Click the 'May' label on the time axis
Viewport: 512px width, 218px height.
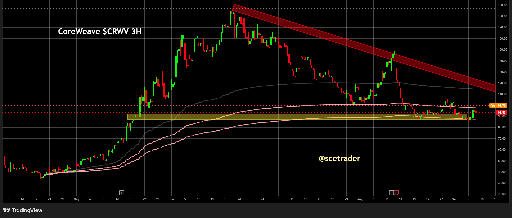coord(76,199)
